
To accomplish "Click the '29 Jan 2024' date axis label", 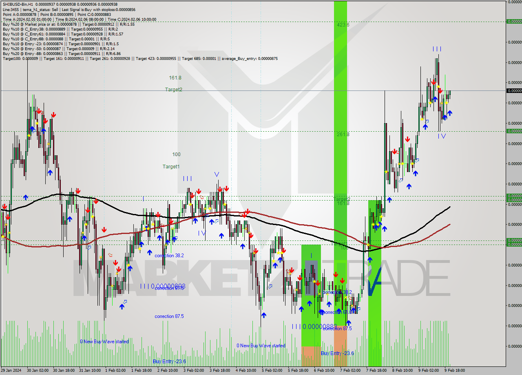I will coord(11,371).
